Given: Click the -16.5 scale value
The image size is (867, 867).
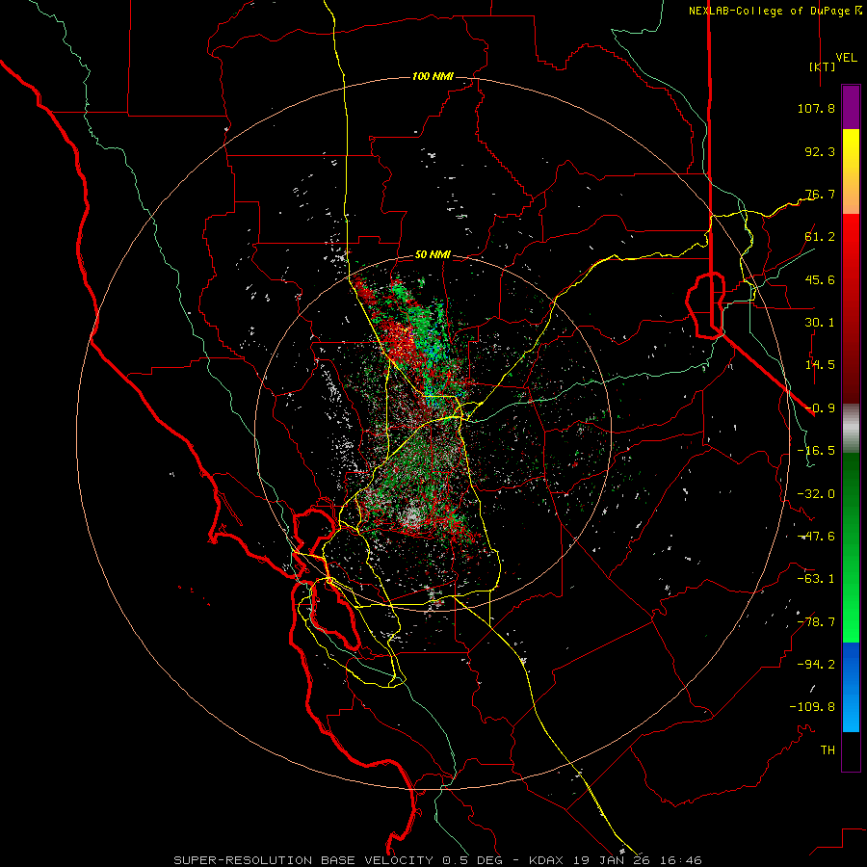Looking at the screenshot, I should click(x=816, y=451).
